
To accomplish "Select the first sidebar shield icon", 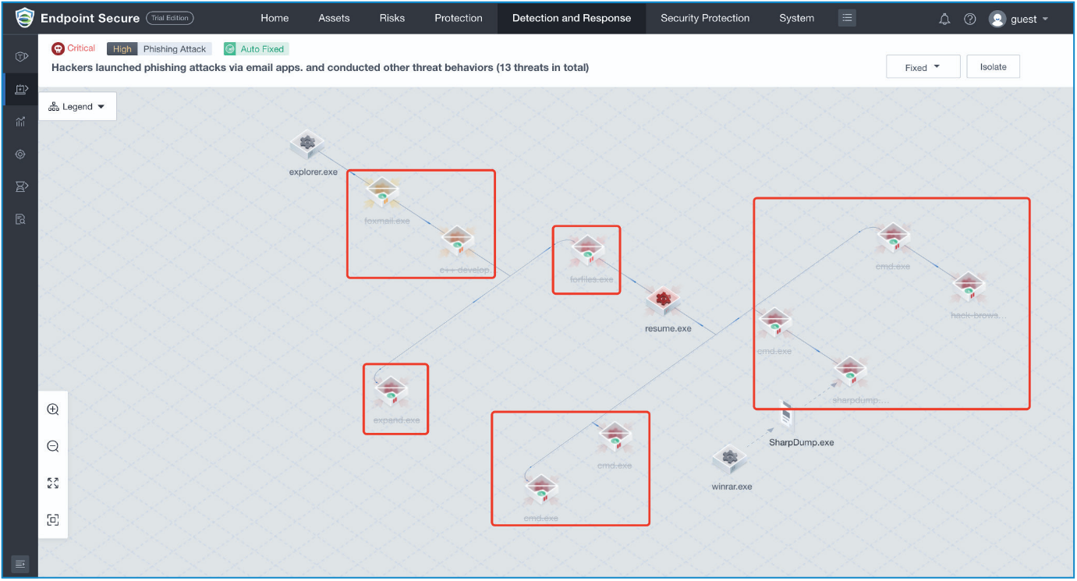I will point(21,57).
